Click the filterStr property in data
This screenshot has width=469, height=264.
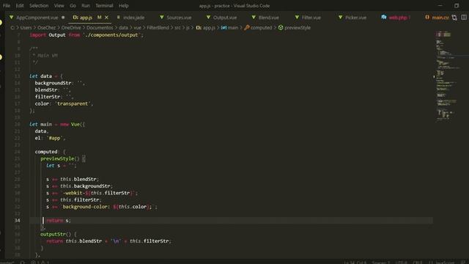[48, 97]
